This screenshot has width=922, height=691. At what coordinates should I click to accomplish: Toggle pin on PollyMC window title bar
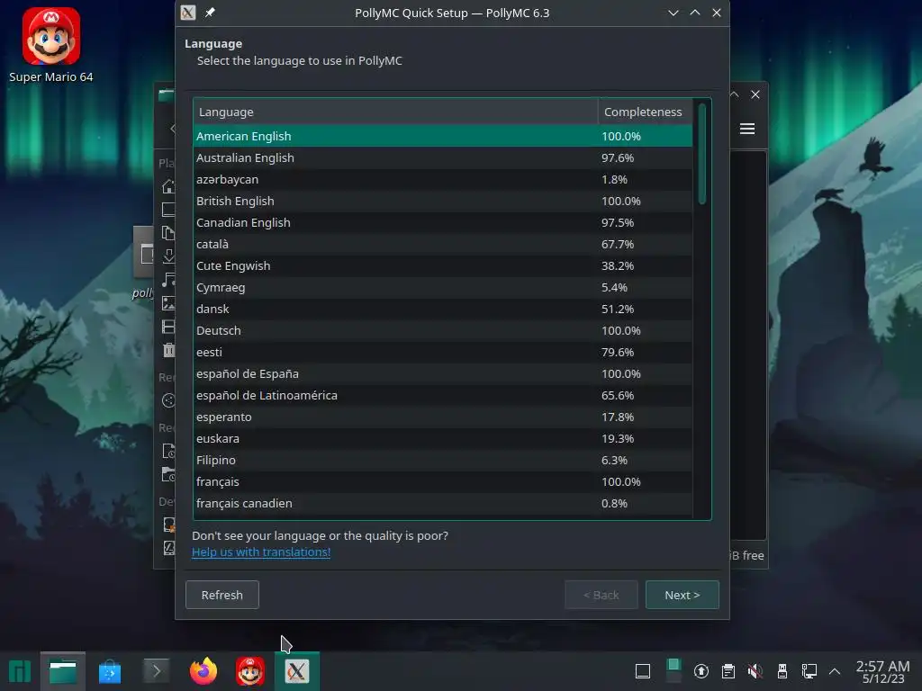210,13
